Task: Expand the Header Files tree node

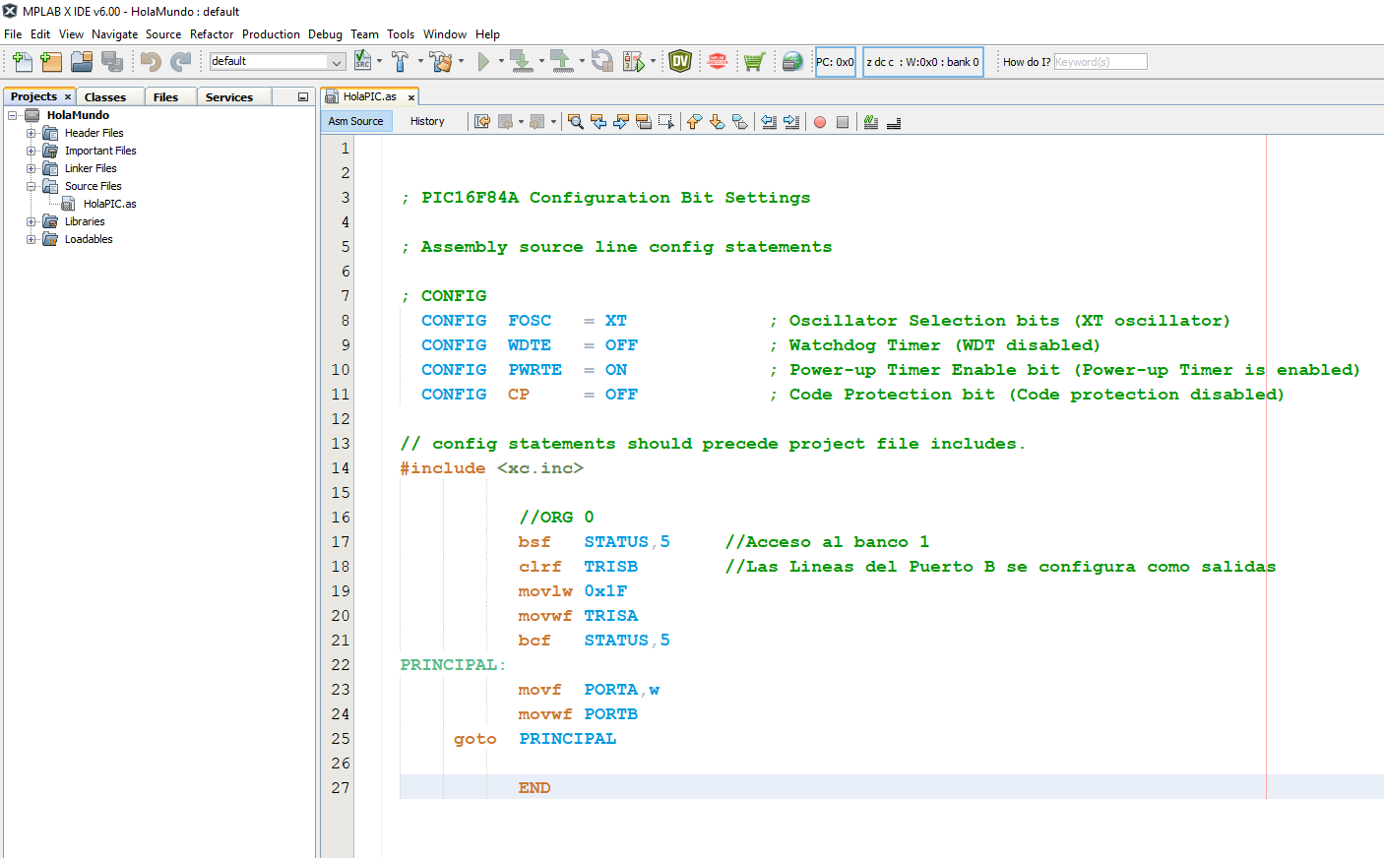Action: 31,133
